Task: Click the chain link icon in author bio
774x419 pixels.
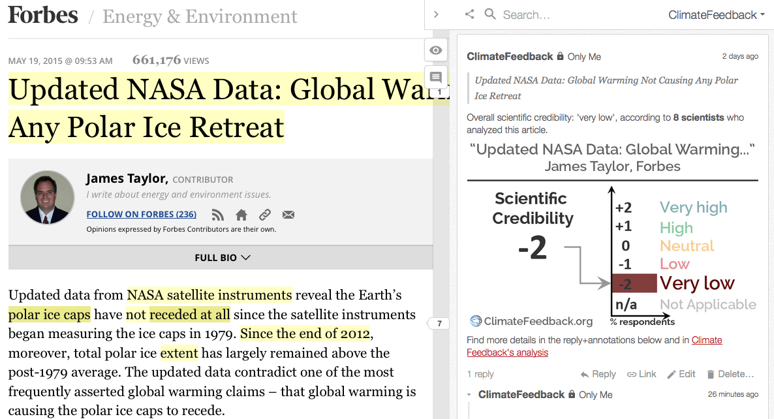Action: tap(265, 215)
